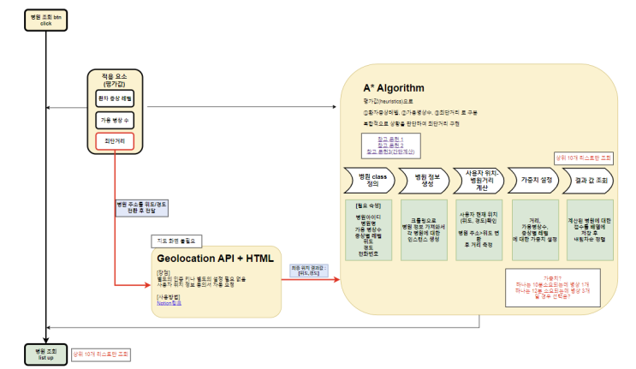
Task: Click the '환자 증상 레벨' box
Action: tap(115, 98)
